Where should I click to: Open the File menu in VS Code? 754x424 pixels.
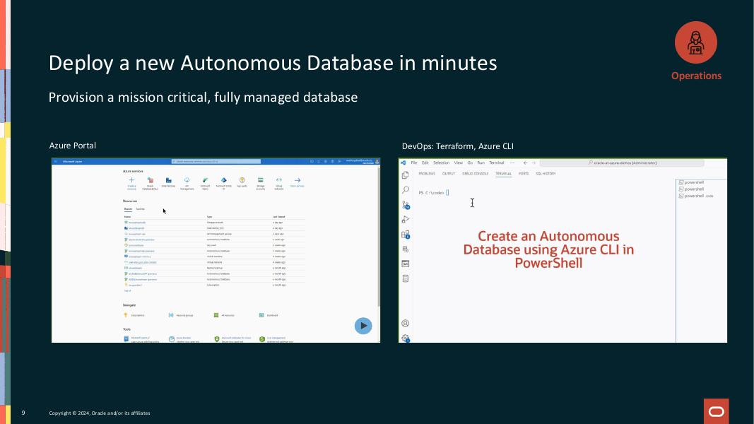pyautogui.click(x=414, y=163)
